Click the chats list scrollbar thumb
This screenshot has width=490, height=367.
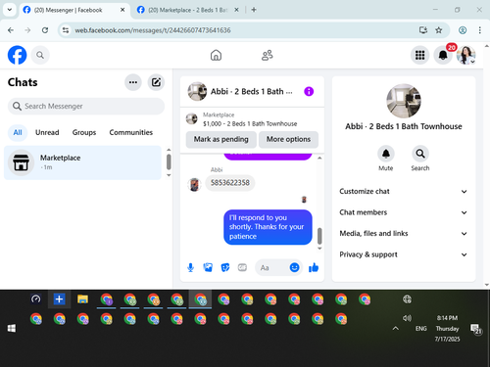coord(169,162)
